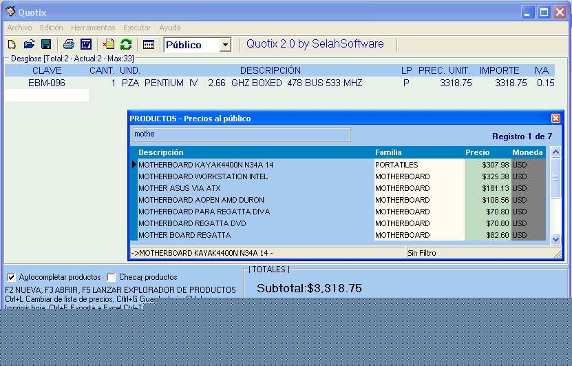Image resolution: width=572 pixels, height=366 pixels.
Task: Maximize the Quotix window
Action: click(544, 12)
